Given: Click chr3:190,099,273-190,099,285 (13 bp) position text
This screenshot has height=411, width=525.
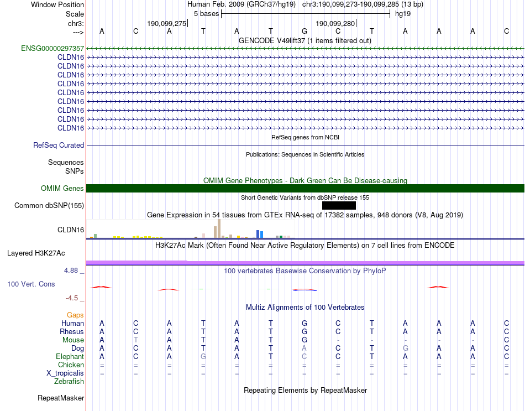Looking at the screenshot, I should coord(363,4).
